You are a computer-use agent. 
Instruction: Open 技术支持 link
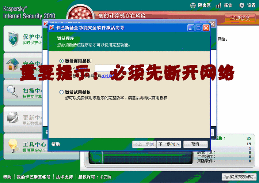pyautogui.click(x=64, y=177)
